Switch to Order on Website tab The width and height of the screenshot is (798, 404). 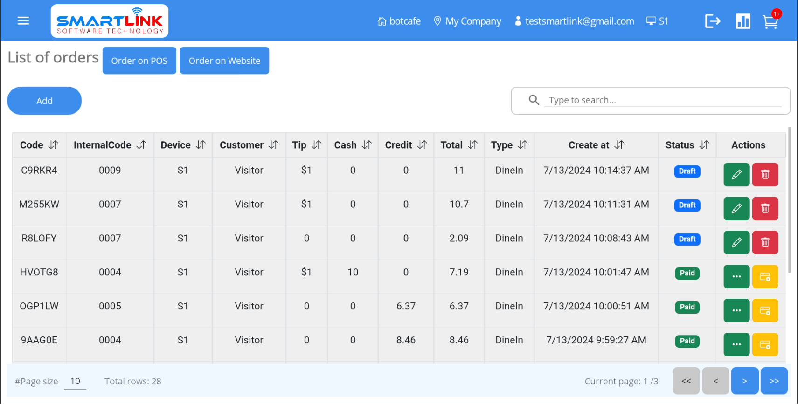point(224,61)
